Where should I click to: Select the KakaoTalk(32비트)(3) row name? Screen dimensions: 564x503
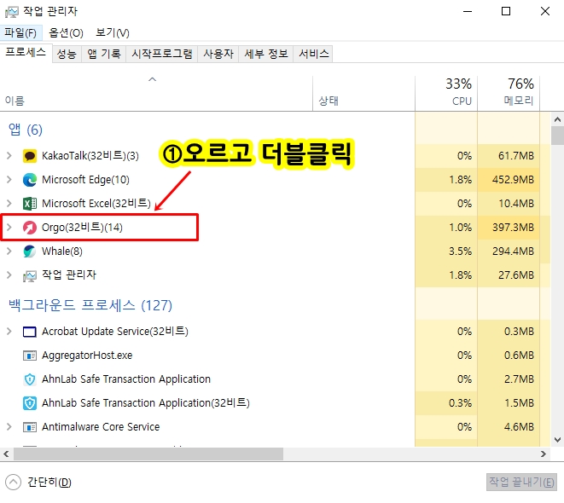[90, 156]
